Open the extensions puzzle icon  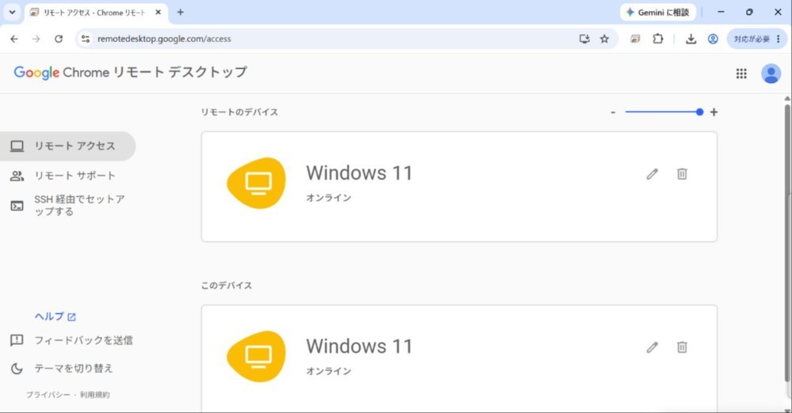(x=657, y=39)
